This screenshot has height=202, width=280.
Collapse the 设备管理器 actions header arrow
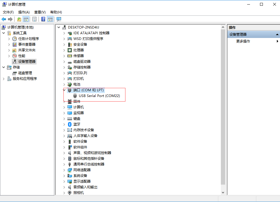(277, 35)
